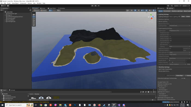Click the Step frame button
Screen dimensions: 191x107
pos(99,6)
